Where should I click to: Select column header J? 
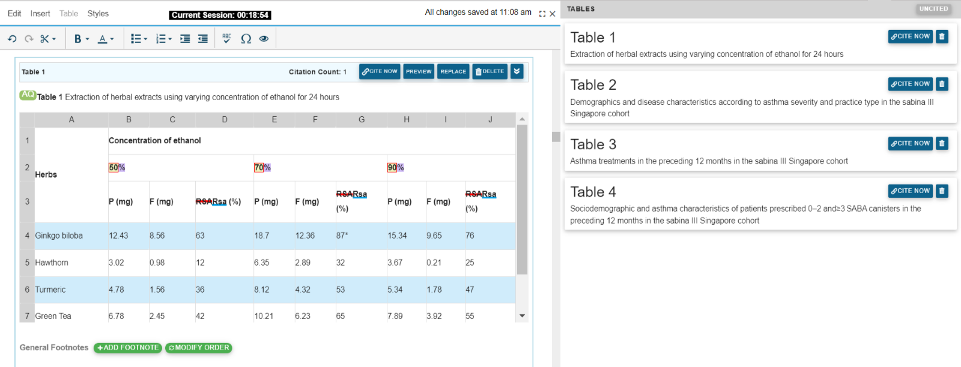click(490, 119)
